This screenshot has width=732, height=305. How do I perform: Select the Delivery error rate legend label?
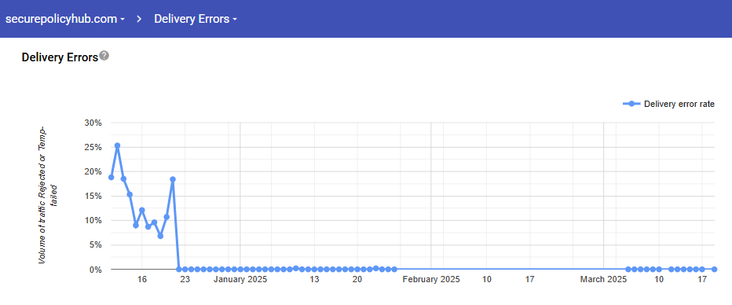pyautogui.click(x=679, y=105)
